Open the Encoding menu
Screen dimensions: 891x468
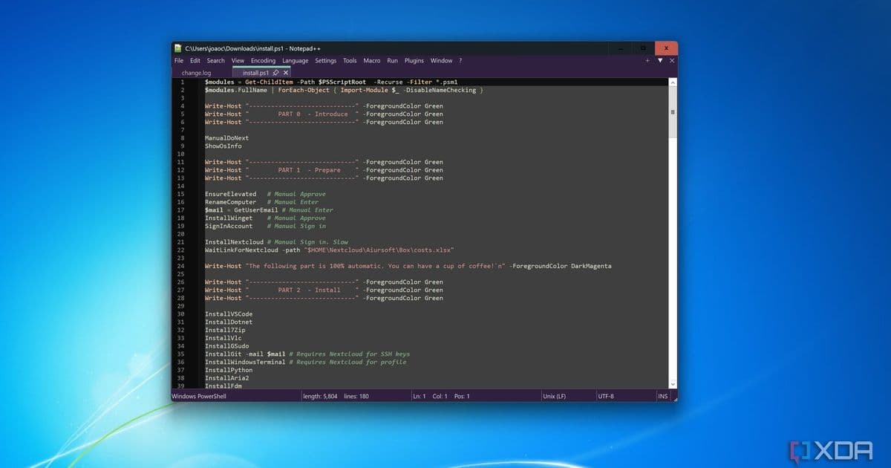(263, 60)
